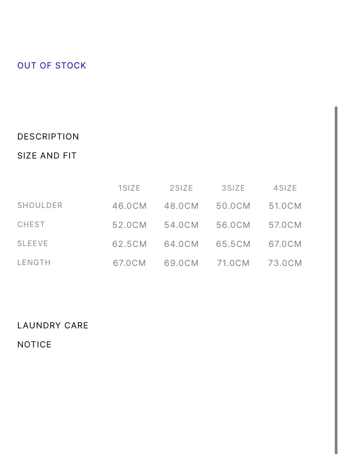340x454 pixels.
Task: Click the 54.0CM chest measurement
Action: click(181, 225)
